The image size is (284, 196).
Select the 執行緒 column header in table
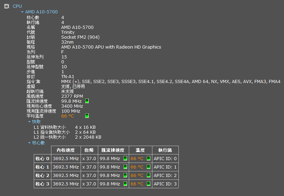click(165, 150)
